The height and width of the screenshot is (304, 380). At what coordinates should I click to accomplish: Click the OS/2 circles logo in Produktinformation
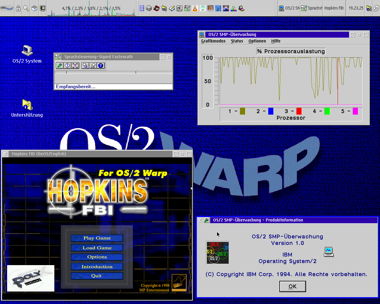tap(218, 253)
